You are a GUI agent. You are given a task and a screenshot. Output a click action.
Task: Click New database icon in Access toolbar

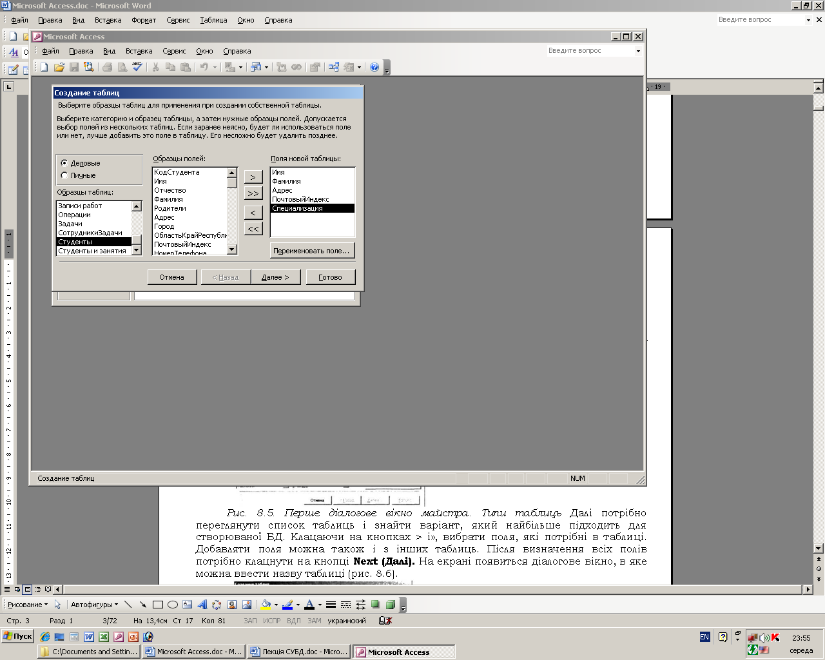click(44, 67)
